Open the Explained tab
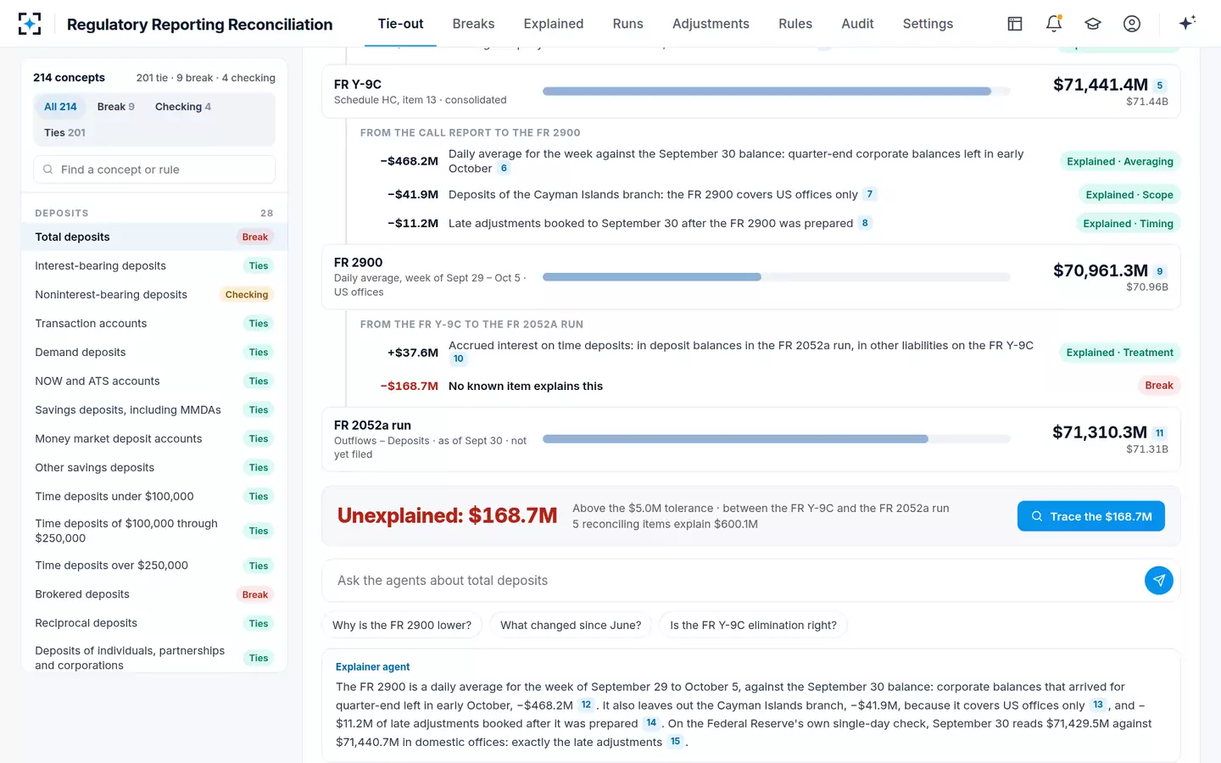 click(554, 24)
